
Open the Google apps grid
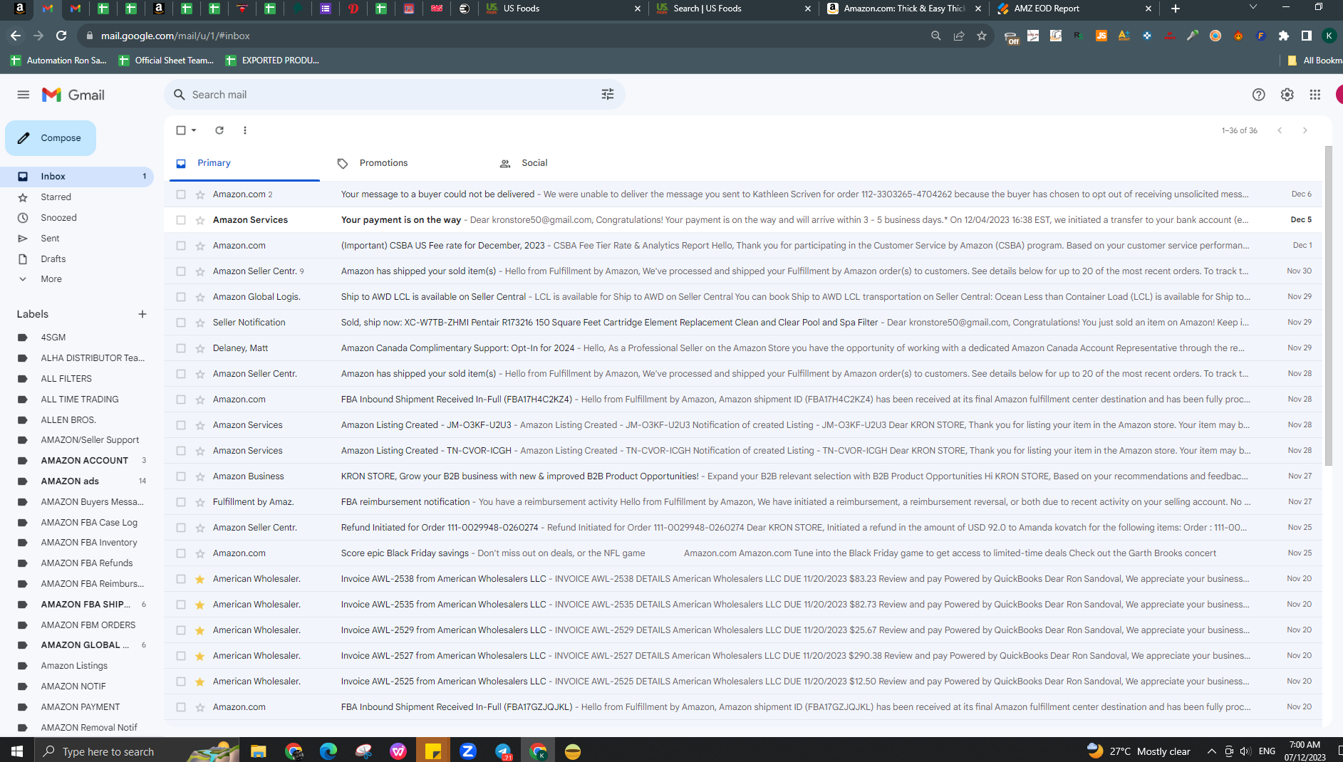[x=1315, y=95]
